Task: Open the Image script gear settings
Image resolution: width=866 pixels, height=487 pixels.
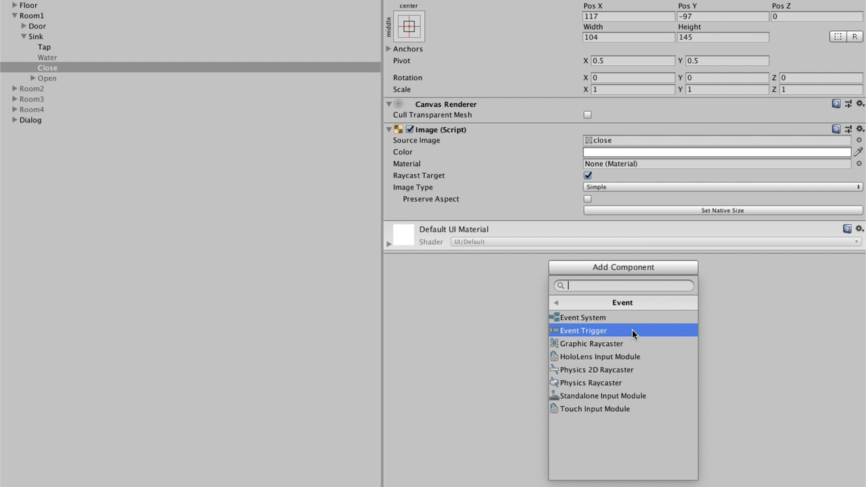Action: [x=860, y=129]
